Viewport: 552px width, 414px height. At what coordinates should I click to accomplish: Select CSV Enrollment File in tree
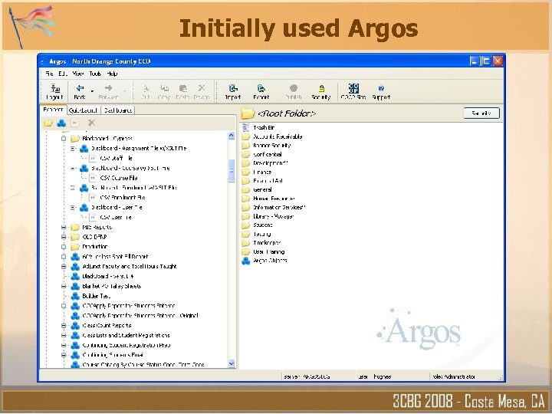tap(123, 198)
